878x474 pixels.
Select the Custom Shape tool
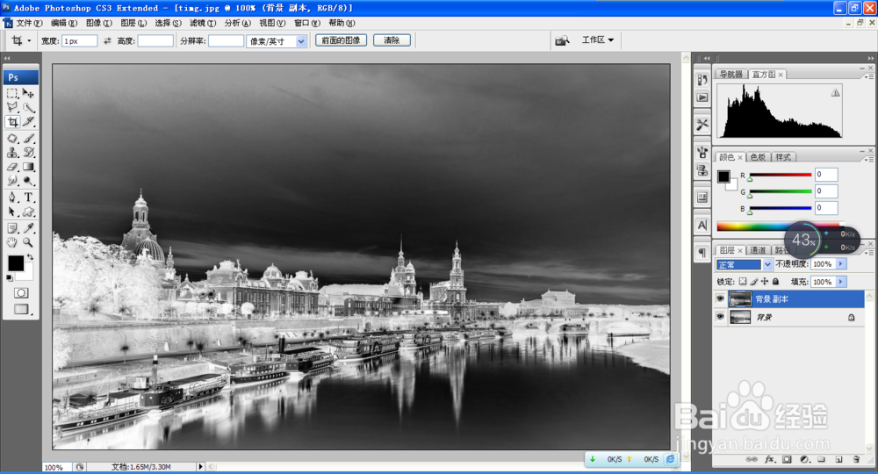[28, 212]
